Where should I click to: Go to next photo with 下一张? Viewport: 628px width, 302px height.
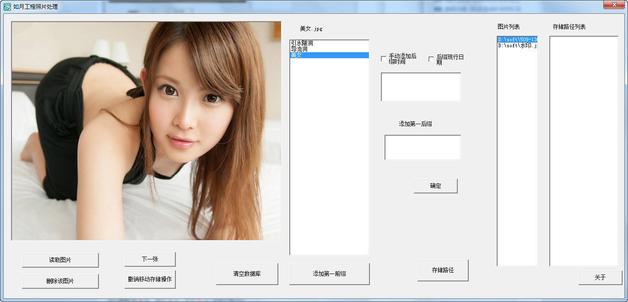coord(150,259)
